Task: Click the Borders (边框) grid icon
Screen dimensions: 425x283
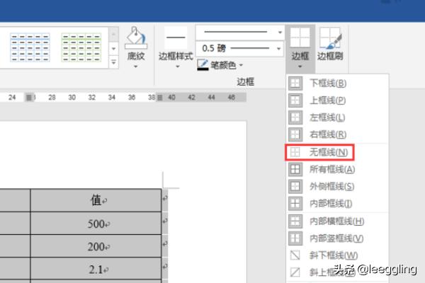Action: tap(300, 37)
